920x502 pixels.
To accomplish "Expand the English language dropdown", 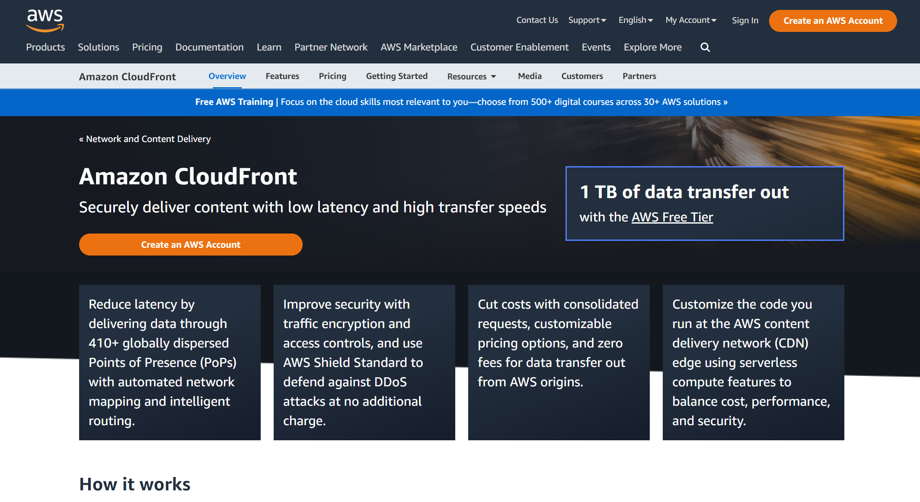I will (x=636, y=20).
